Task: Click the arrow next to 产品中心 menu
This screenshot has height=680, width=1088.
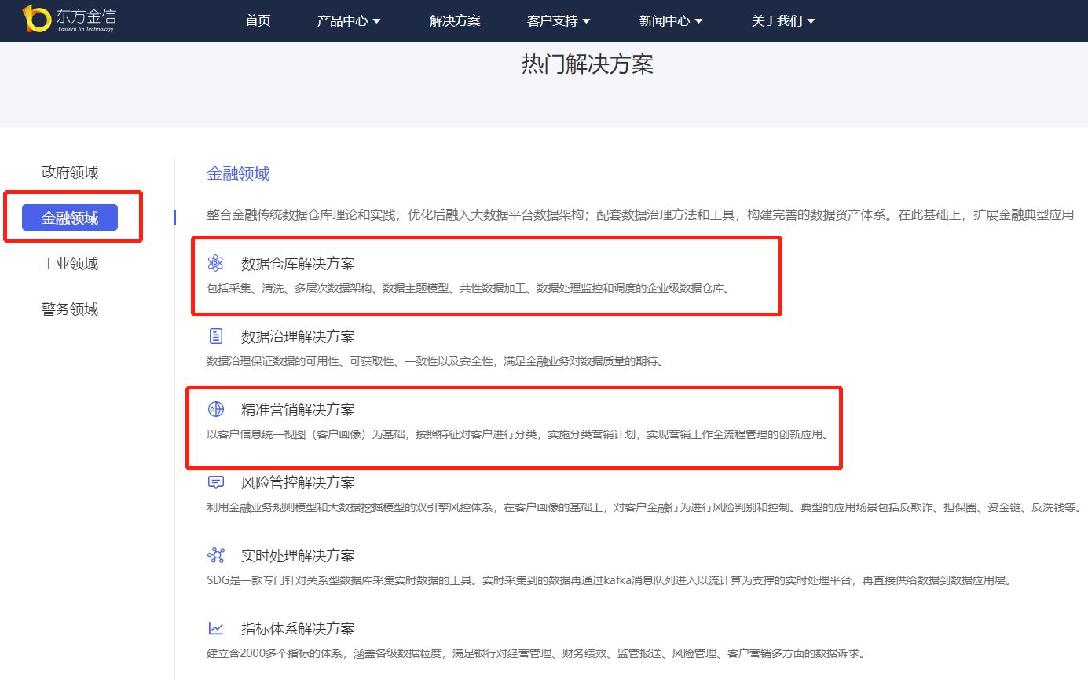Action: [x=375, y=22]
